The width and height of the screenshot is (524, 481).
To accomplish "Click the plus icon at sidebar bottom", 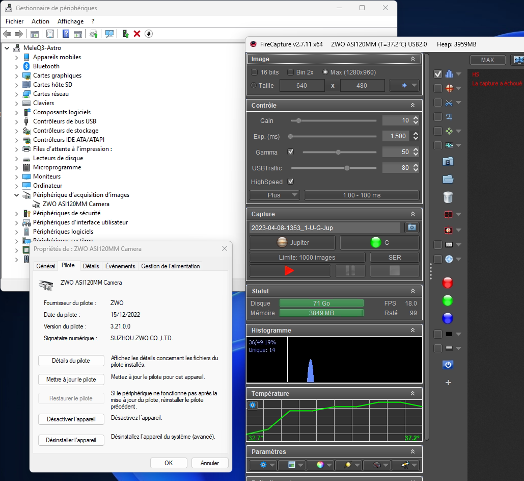I will coord(449,383).
